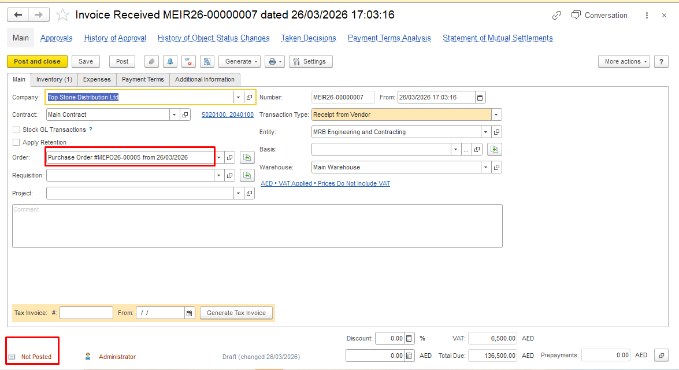Screen dimensions: 679x370
Task: Toggle the Stock GL Transactions checkbox
Action: [x=16, y=129]
